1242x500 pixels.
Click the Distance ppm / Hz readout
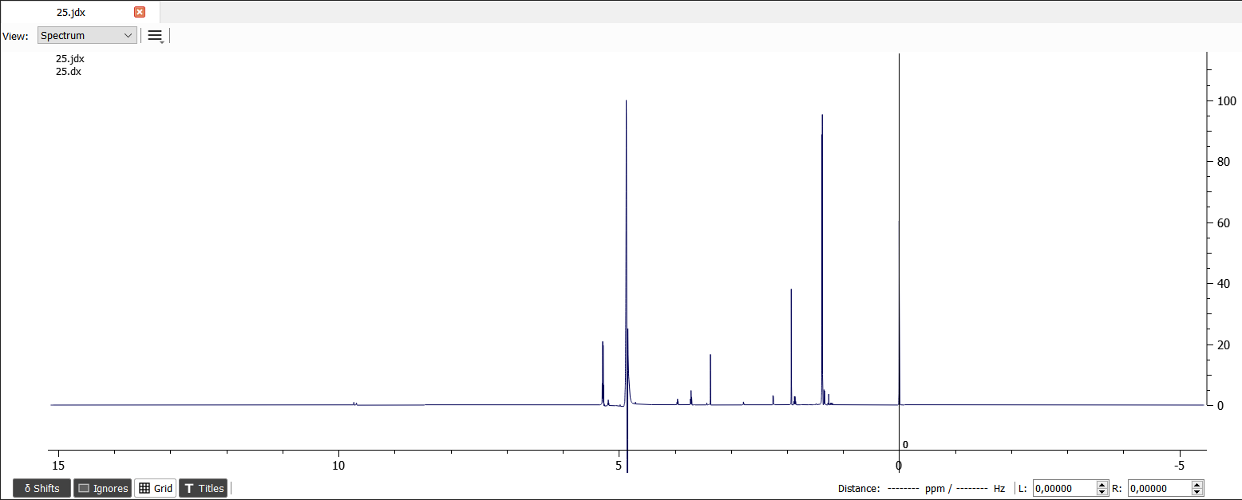tap(921, 488)
